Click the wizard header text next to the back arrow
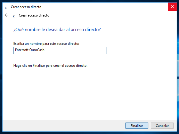Screen dimensions: 179x134 [34, 15]
